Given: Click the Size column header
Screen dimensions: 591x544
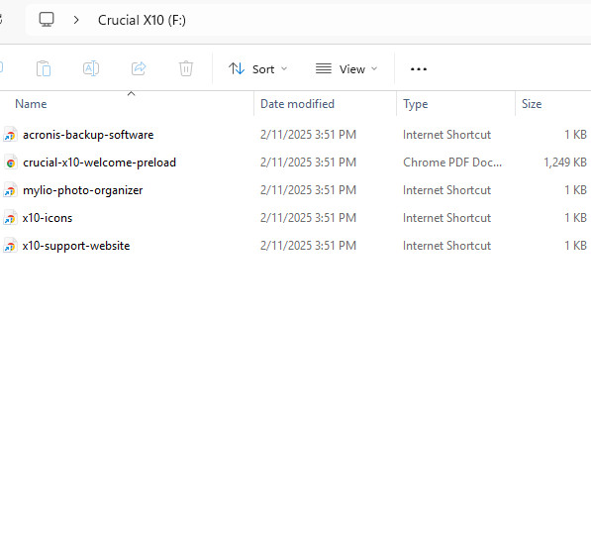Looking at the screenshot, I should tap(532, 104).
